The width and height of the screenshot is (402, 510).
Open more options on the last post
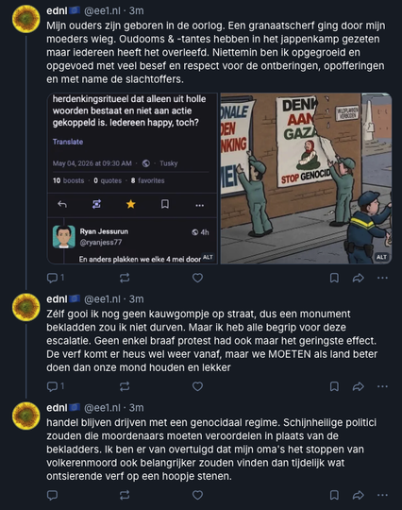(382, 495)
